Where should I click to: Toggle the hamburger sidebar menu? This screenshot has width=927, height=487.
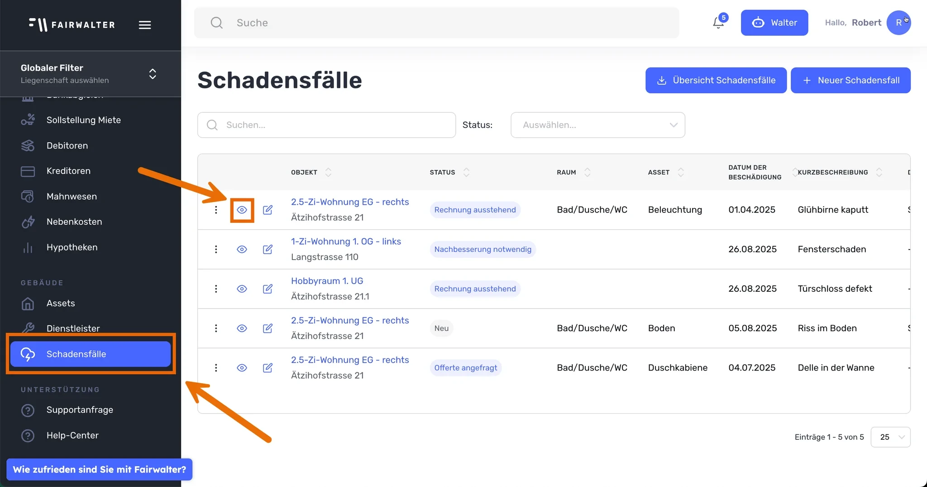pyautogui.click(x=145, y=25)
